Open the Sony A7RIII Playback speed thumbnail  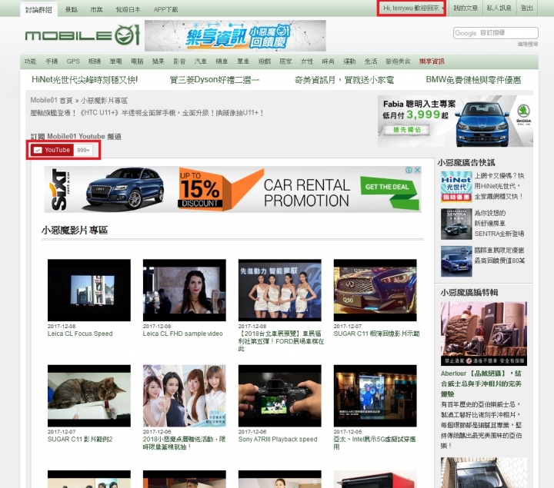click(x=280, y=396)
